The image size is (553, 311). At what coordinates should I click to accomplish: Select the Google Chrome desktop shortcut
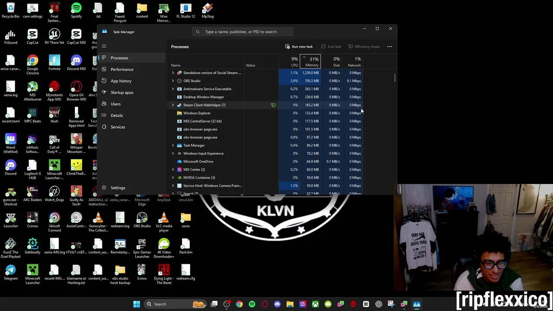click(32, 65)
